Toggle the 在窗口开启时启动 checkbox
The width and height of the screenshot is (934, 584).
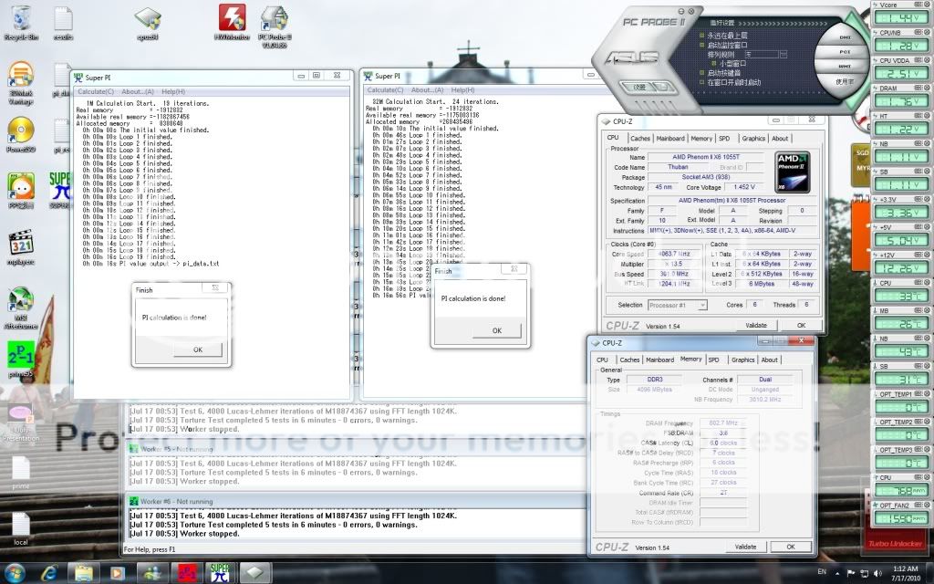pos(702,81)
